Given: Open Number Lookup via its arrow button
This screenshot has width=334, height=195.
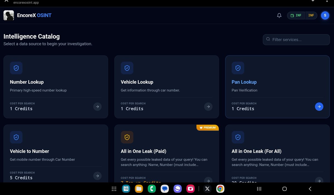Looking at the screenshot, I should coord(97,106).
